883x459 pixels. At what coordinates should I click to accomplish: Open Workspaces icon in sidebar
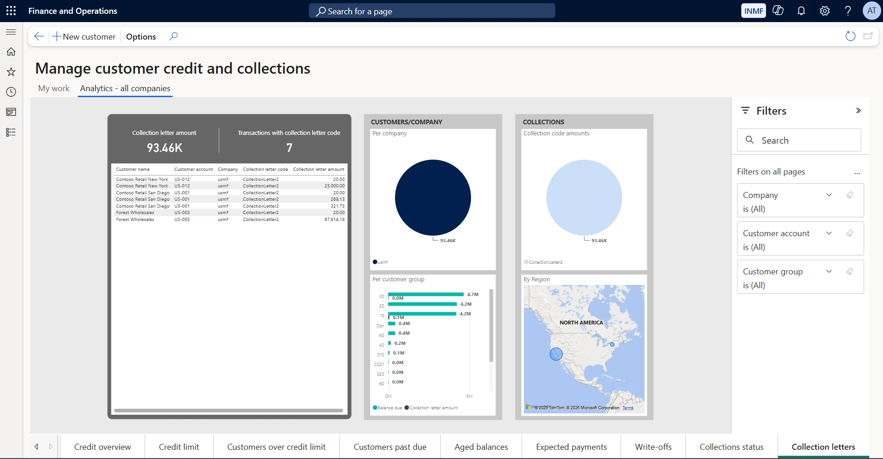pyautogui.click(x=11, y=112)
